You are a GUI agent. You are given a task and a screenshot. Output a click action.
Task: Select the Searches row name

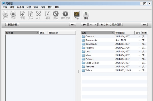(90, 67)
